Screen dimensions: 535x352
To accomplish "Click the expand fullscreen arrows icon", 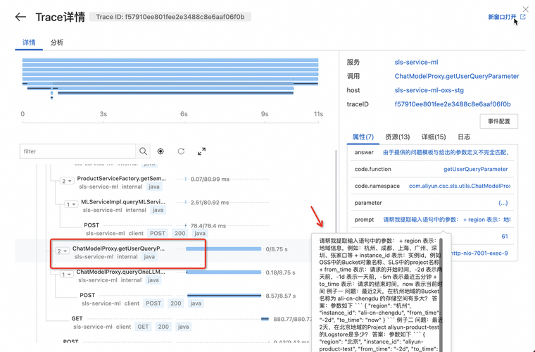I will click(201, 151).
